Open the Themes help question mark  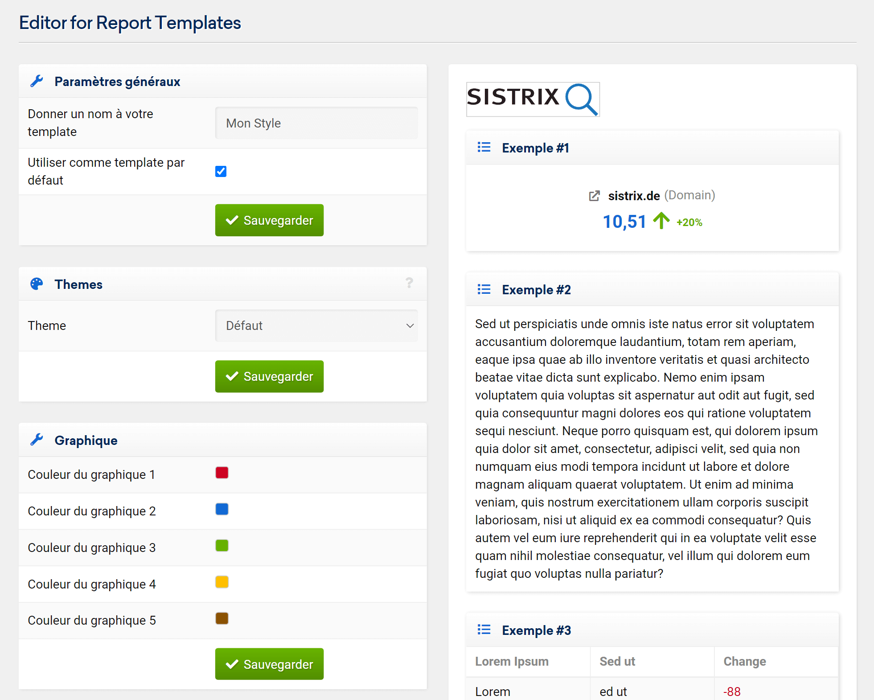409,283
